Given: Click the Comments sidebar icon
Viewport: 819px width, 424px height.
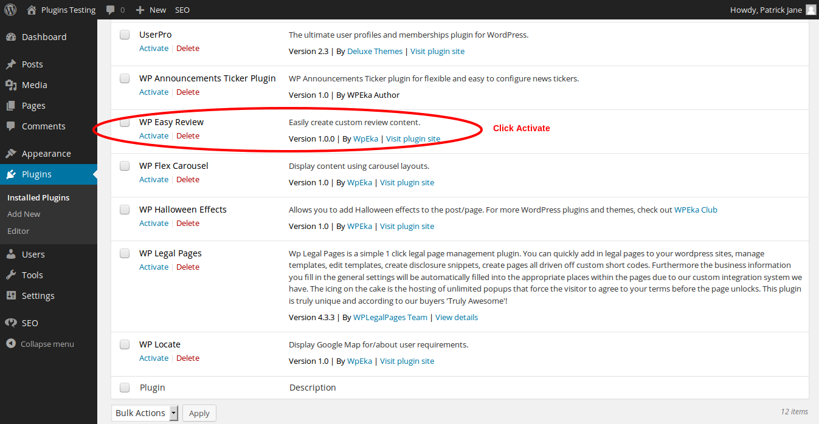Looking at the screenshot, I should [11, 126].
